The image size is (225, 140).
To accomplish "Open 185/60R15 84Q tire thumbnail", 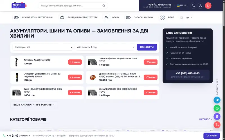I will click(17, 92).
